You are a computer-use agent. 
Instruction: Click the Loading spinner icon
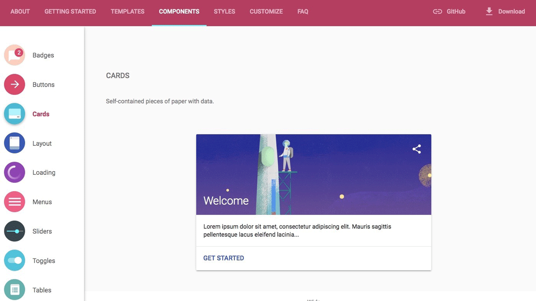pyautogui.click(x=15, y=173)
